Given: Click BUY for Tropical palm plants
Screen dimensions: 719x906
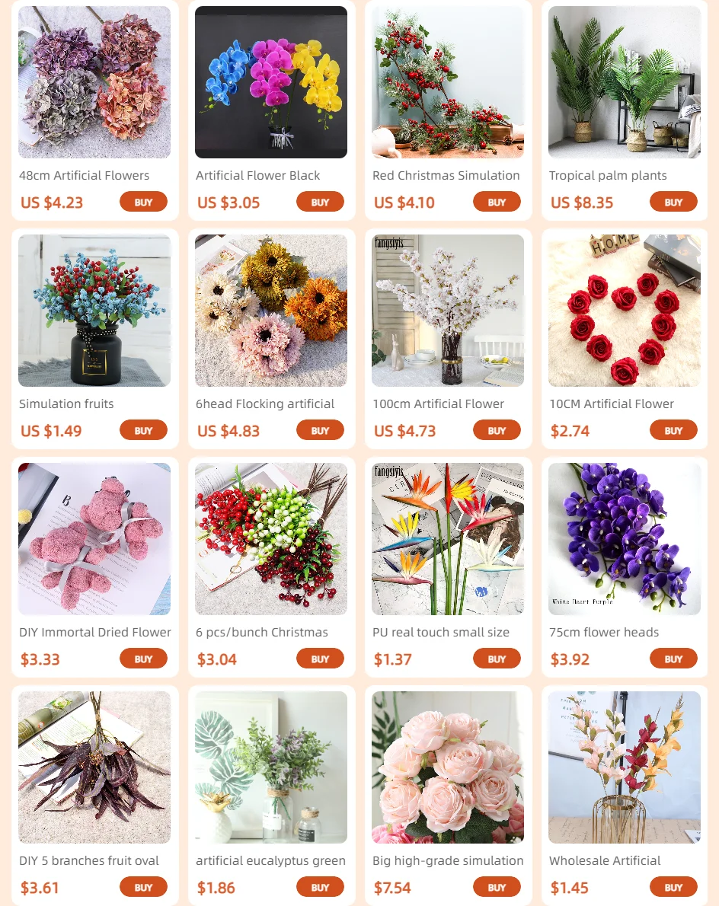Looking at the screenshot, I should click(x=673, y=203).
